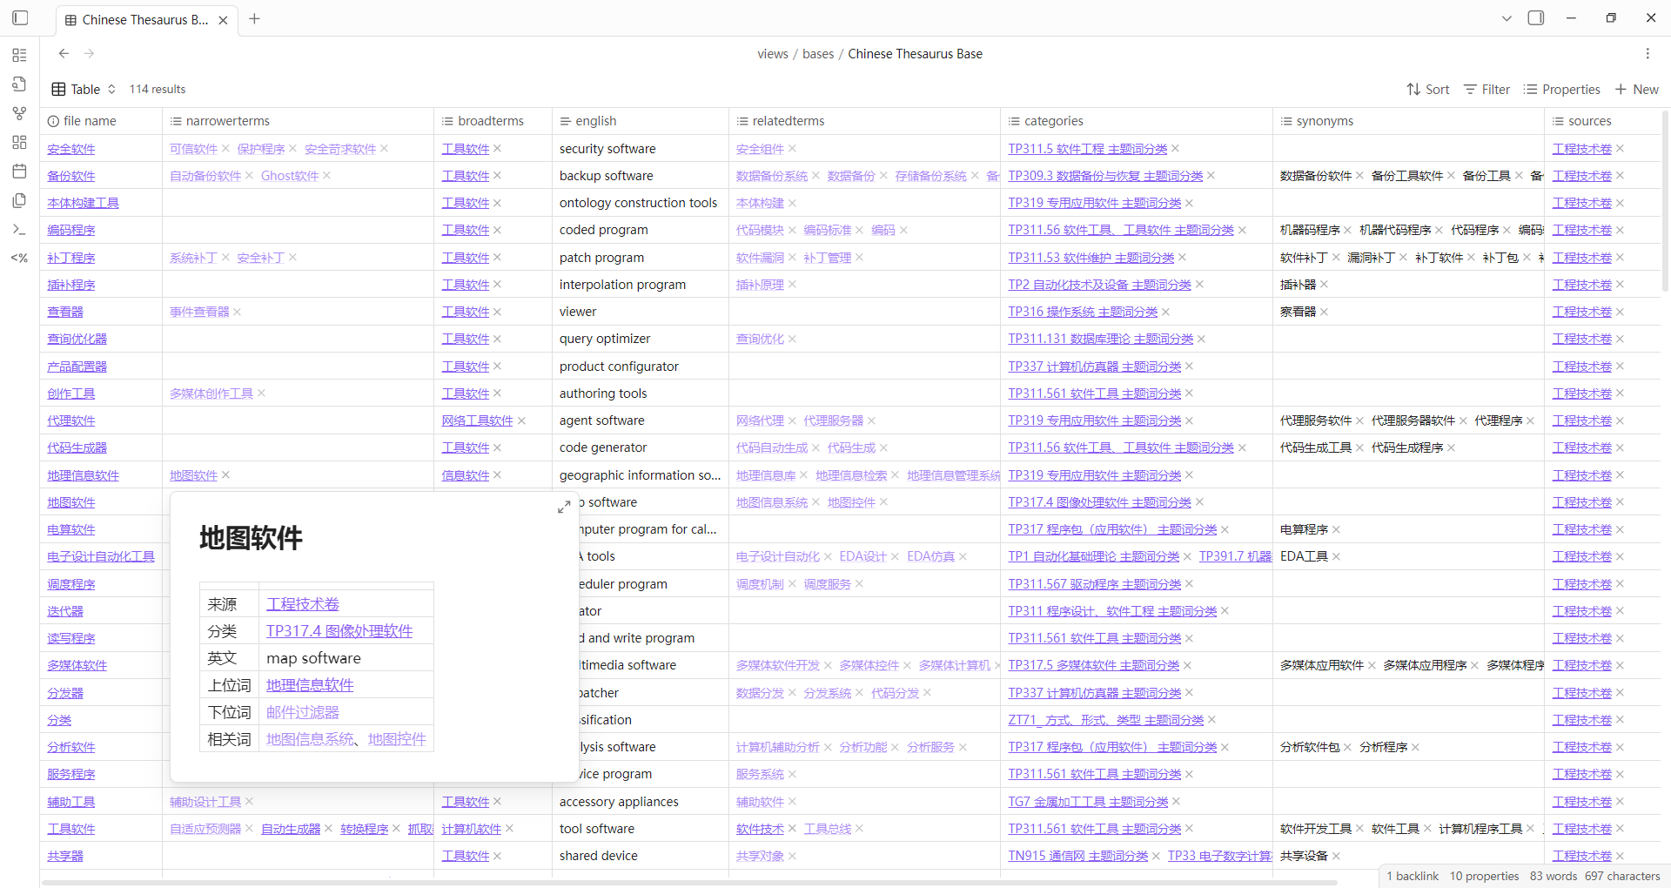Screen dimensions: 1671x888
Task: Open the calendar daily note icon
Action: click(19, 172)
